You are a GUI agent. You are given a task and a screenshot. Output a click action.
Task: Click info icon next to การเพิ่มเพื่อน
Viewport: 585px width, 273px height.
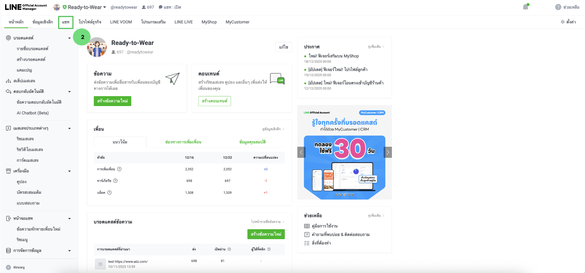point(119,169)
